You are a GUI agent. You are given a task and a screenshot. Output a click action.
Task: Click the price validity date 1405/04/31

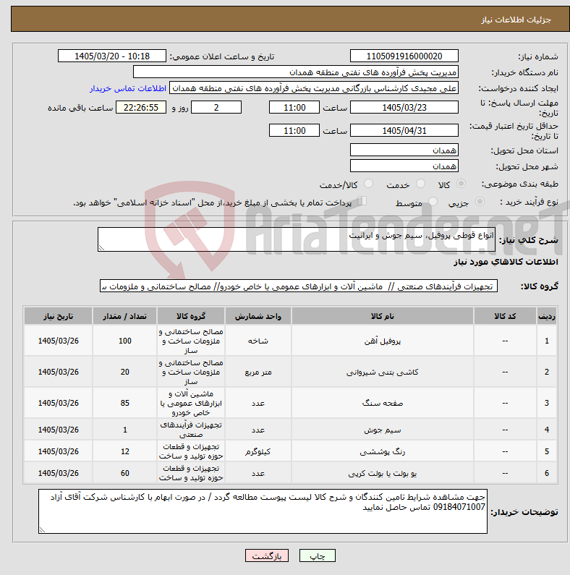pos(404,130)
